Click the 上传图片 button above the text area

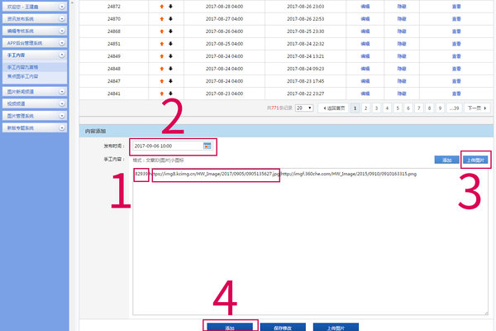[x=475, y=159]
